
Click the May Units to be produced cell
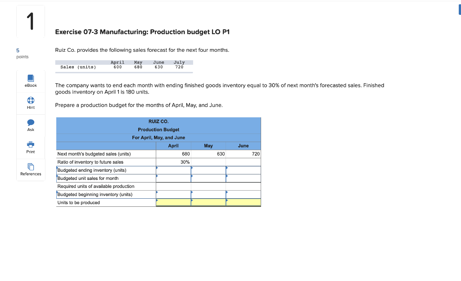point(208,202)
